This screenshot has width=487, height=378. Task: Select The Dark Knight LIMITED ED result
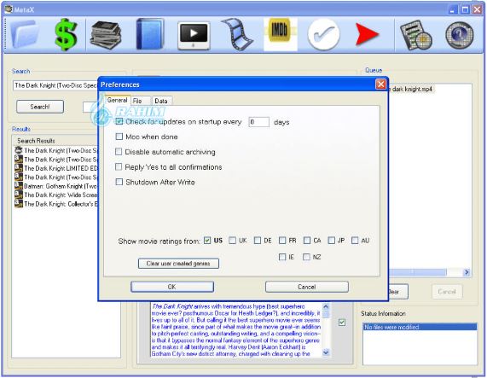[56, 168]
